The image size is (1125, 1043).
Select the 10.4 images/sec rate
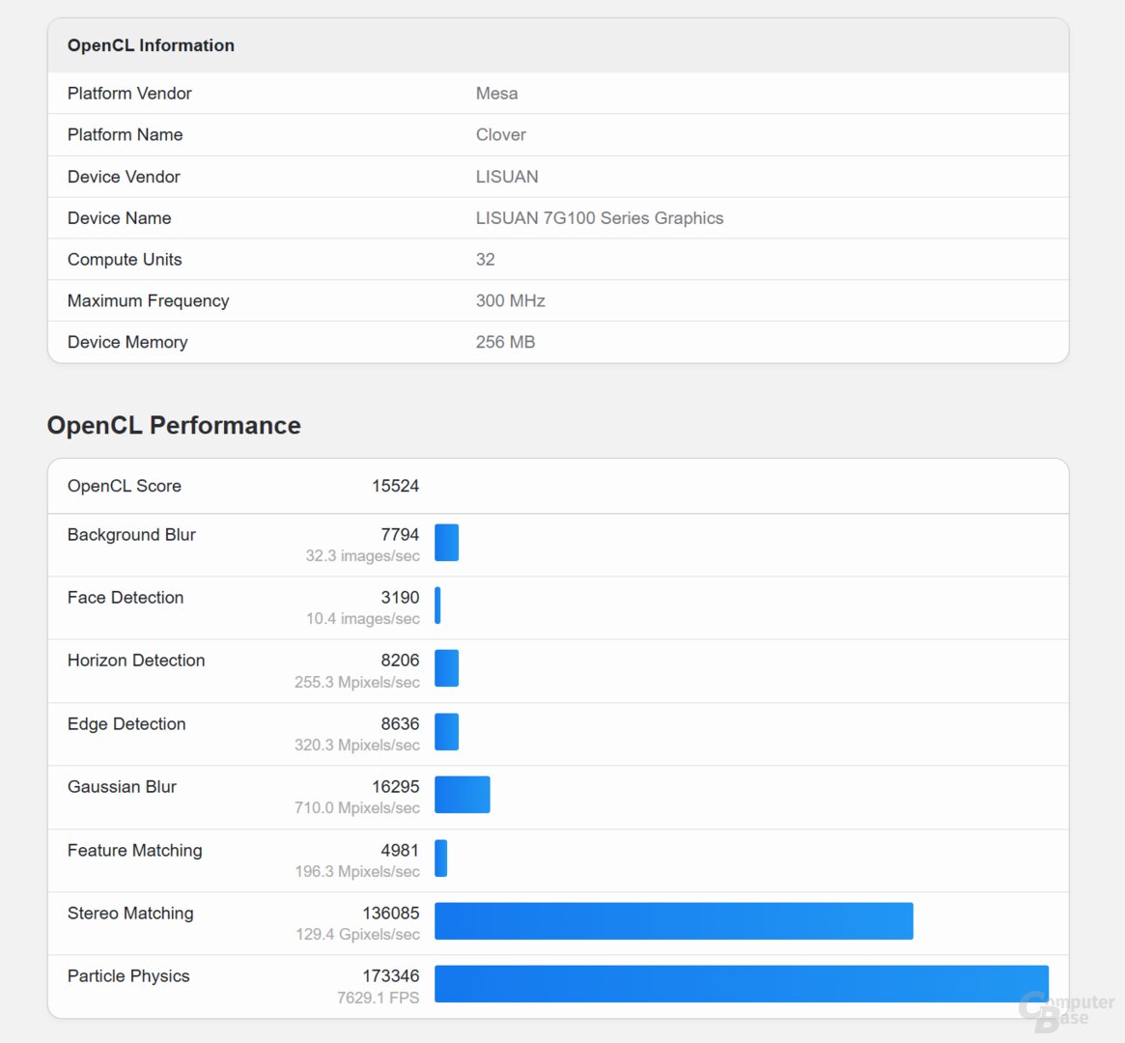(362, 619)
